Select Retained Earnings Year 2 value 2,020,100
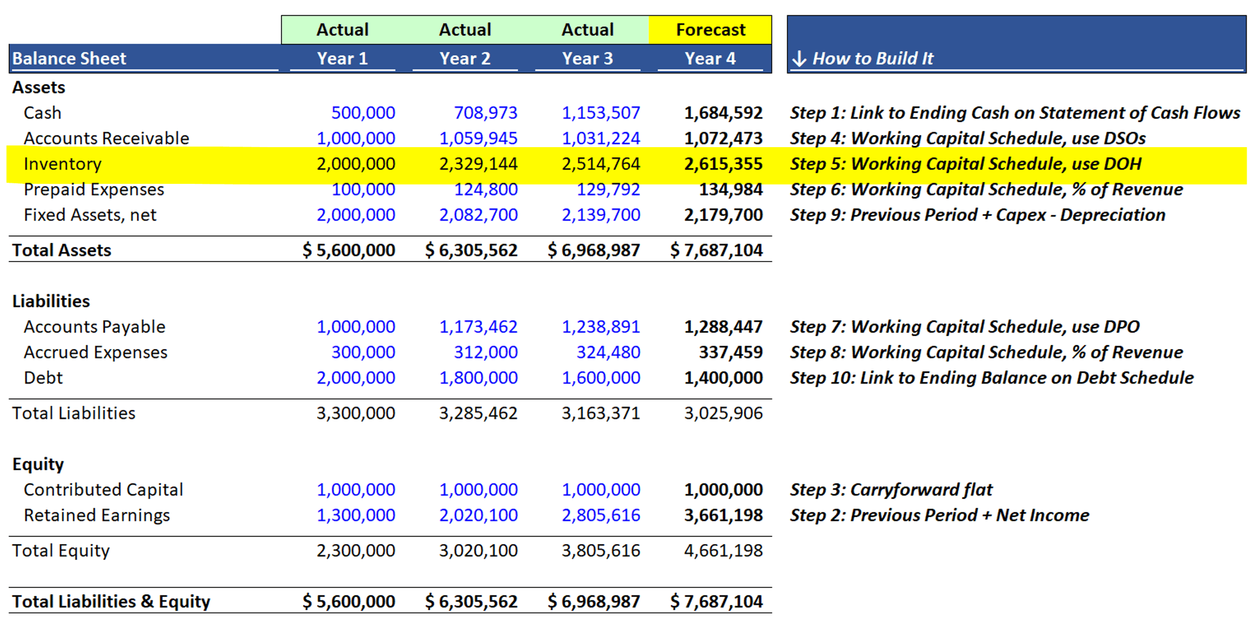Image resolution: width=1259 pixels, height=623 pixels. click(x=478, y=515)
